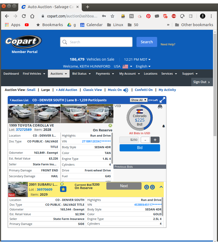Image resolution: width=218 pixels, height=245 pixels.
Task: Click the green R reserve icon on Corolla
Action: click(110, 126)
